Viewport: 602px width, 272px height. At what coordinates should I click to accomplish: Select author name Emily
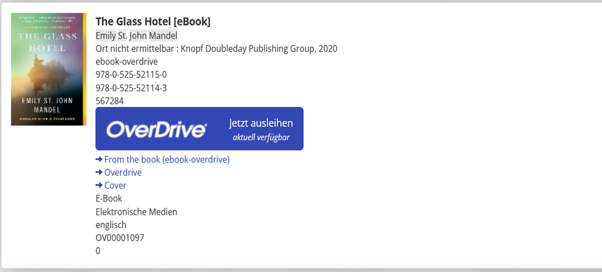click(105, 36)
